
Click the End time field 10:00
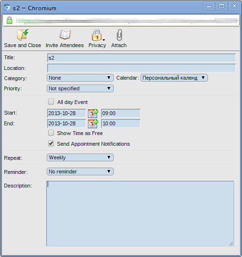point(121,123)
